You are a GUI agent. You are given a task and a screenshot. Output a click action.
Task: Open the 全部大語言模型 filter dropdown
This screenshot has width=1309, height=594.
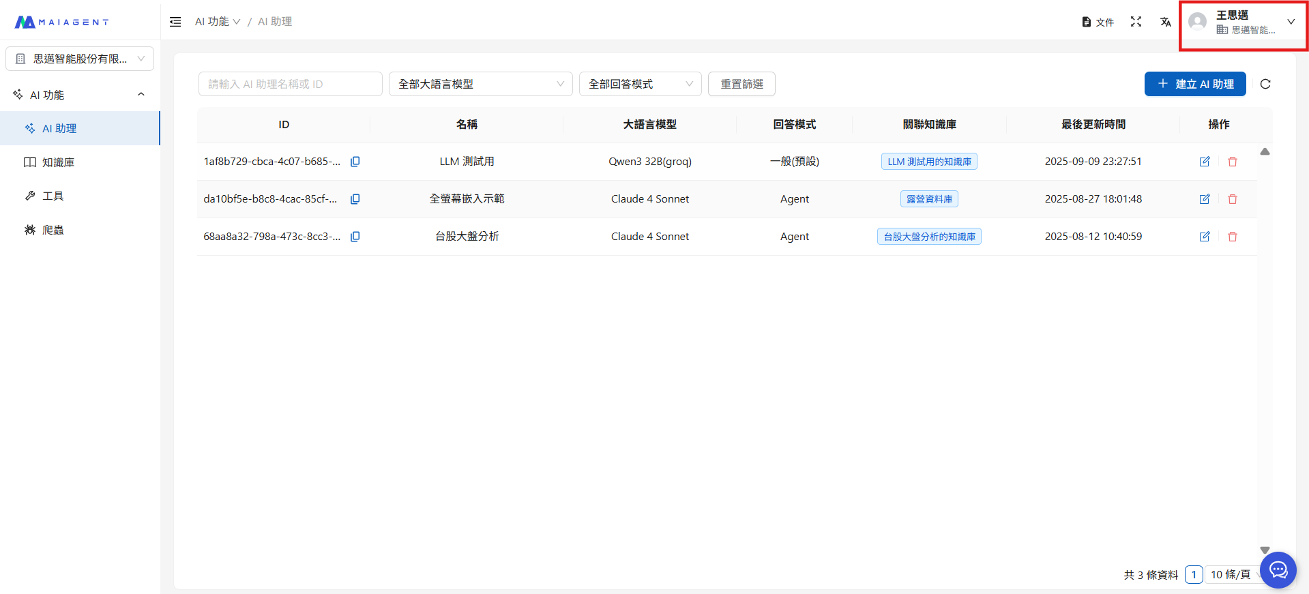pos(480,84)
